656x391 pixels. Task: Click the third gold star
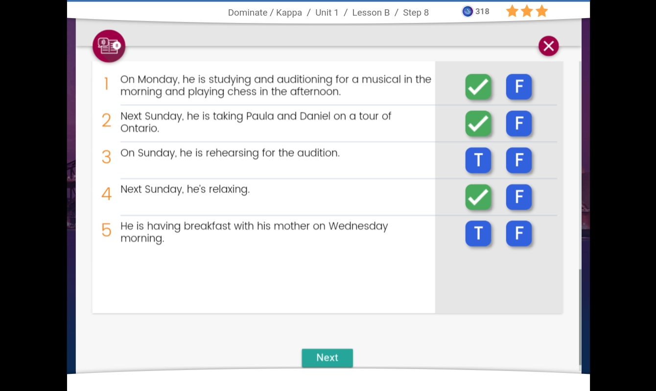(541, 11)
